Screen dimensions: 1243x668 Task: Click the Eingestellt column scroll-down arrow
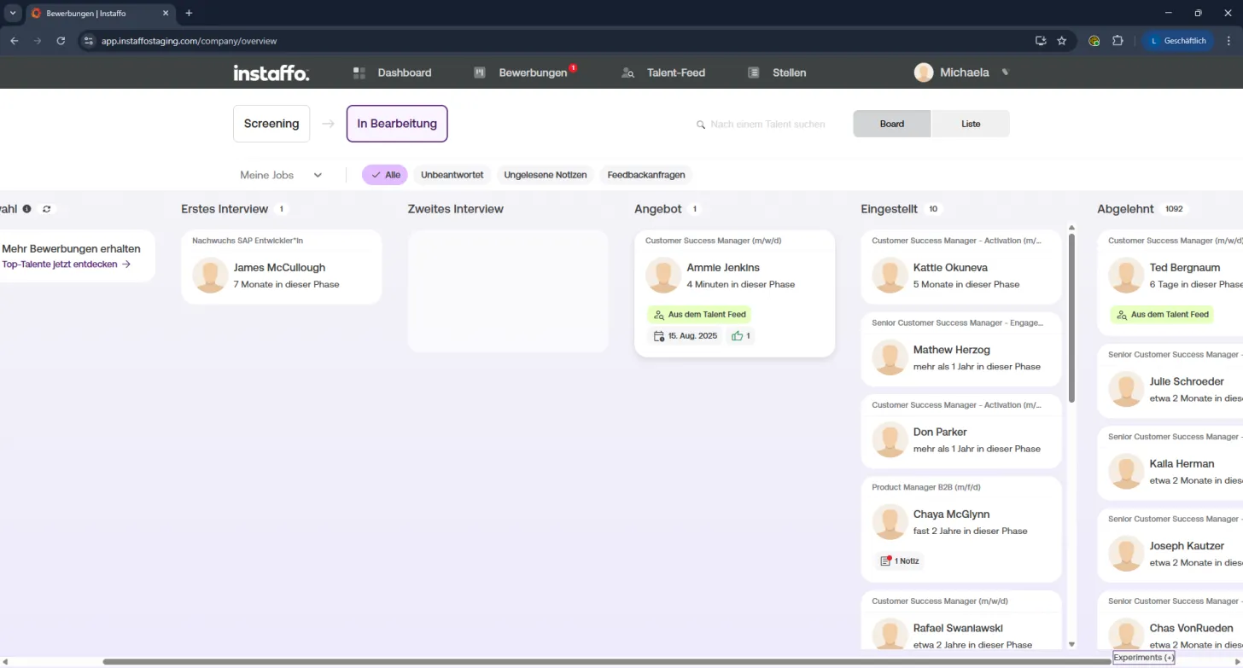point(1072,644)
